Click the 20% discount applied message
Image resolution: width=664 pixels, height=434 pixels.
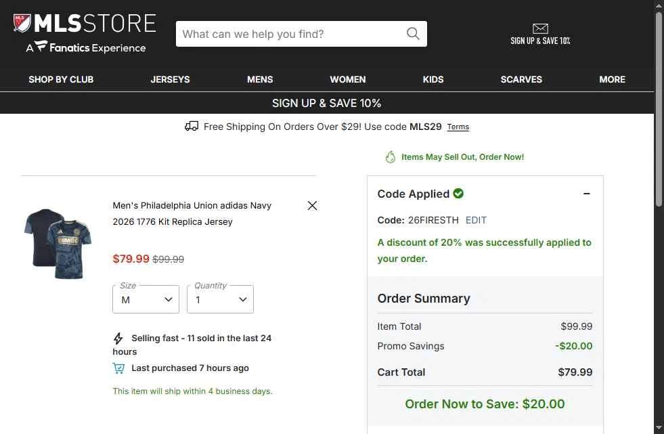point(484,251)
